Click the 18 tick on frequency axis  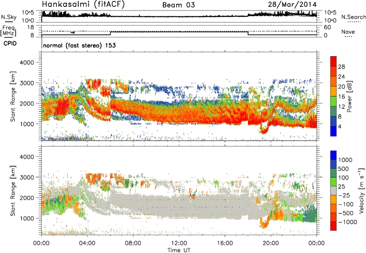pos(31,27)
